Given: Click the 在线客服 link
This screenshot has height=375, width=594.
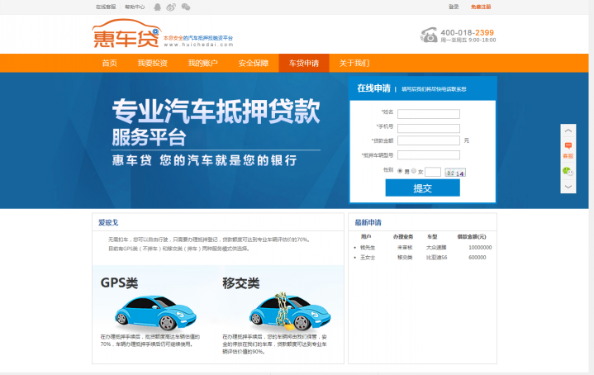Looking at the screenshot, I should (x=106, y=7).
